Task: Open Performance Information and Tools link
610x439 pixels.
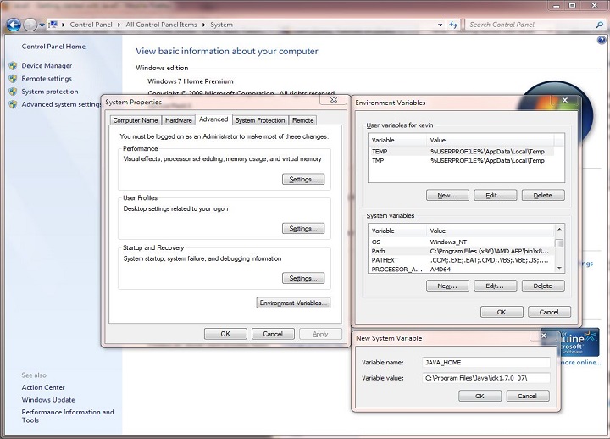Action: pos(68,416)
